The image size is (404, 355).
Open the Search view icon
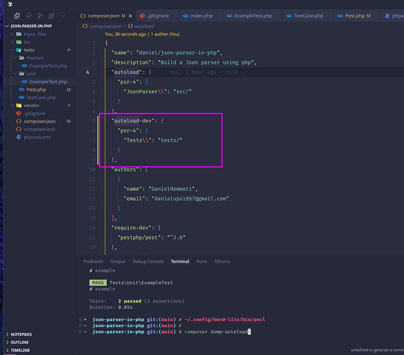tap(28, 16)
